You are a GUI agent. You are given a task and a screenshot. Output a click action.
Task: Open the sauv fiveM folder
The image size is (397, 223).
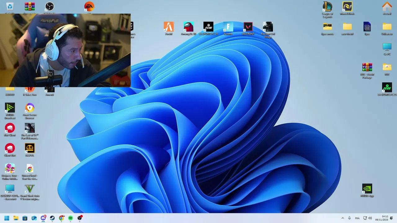coord(347,28)
